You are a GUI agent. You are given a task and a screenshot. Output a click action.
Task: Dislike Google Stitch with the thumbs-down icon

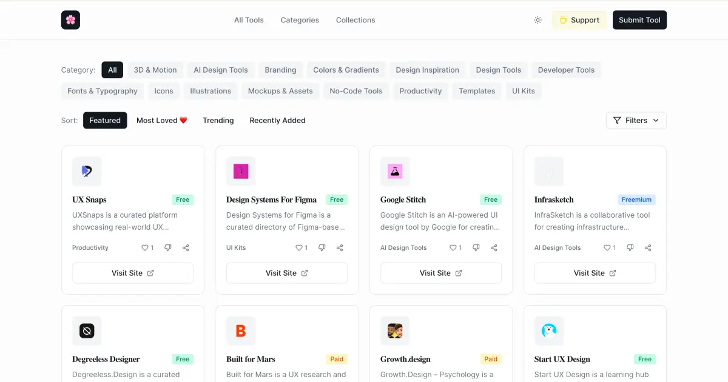tap(476, 247)
